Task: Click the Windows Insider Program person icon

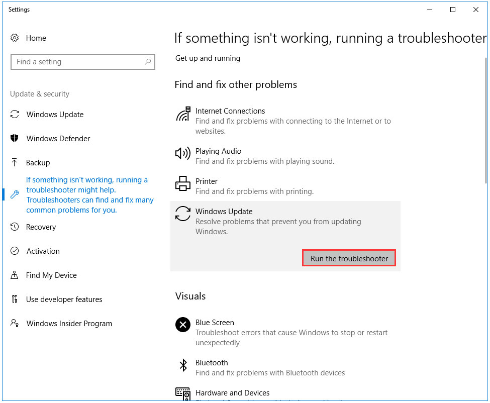Action: pos(15,323)
